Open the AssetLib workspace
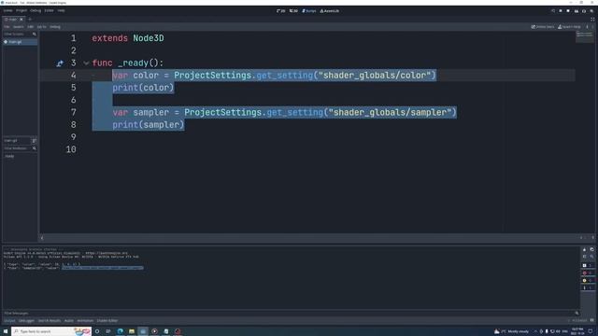Screen dimensions: 598x336 (x=330, y=11)
